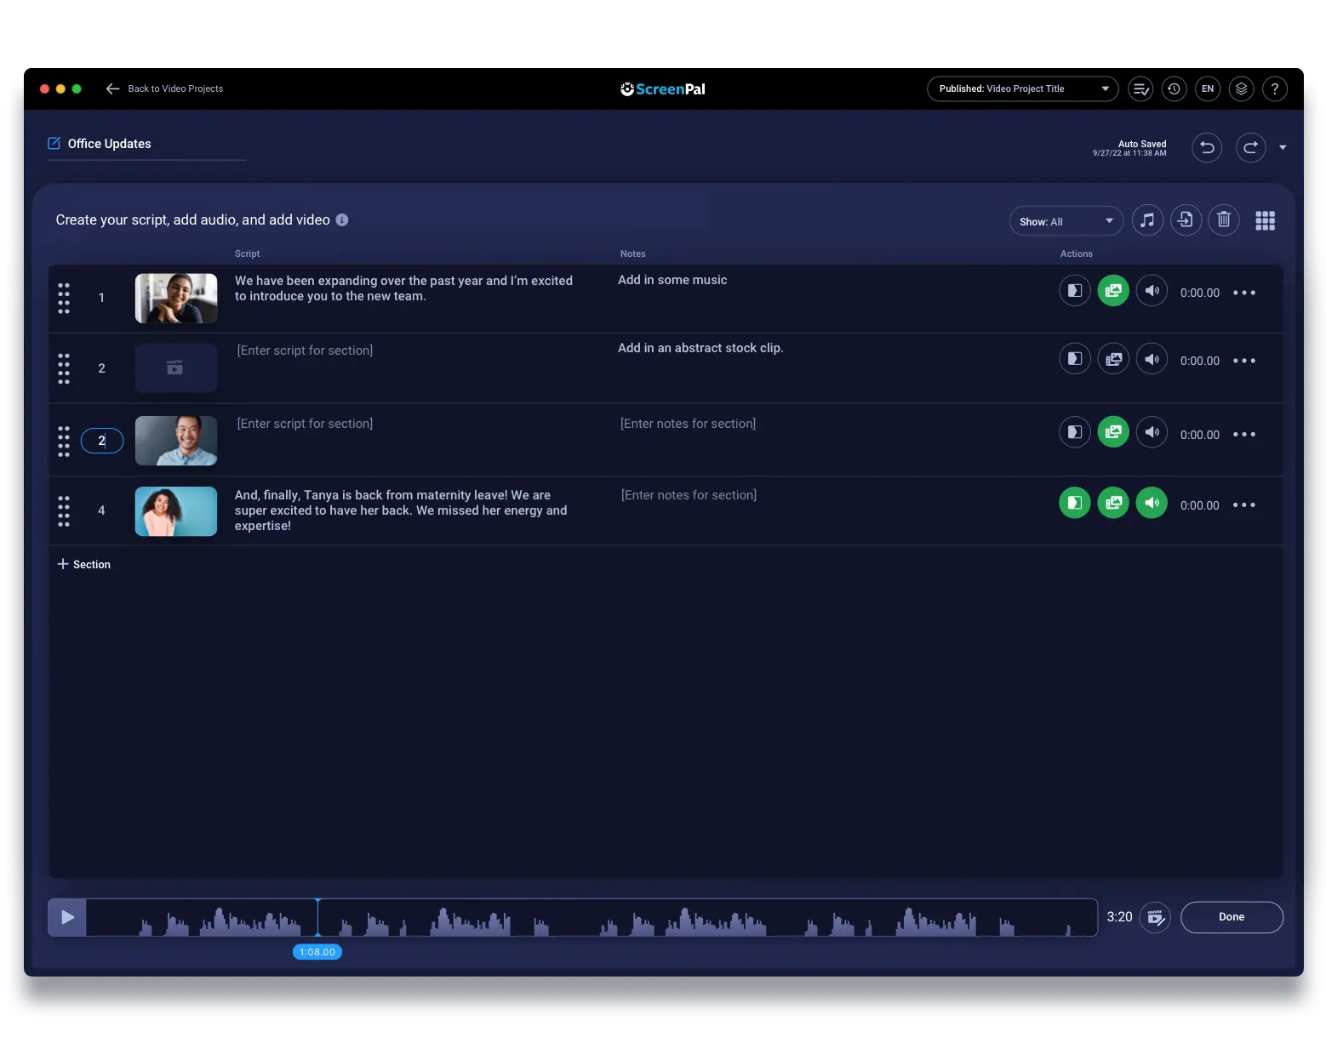The height and width of the screenshot is (1043, 1326).
Task: Open the stacked layers icon in the header
Action: [x=1241, y=88]
